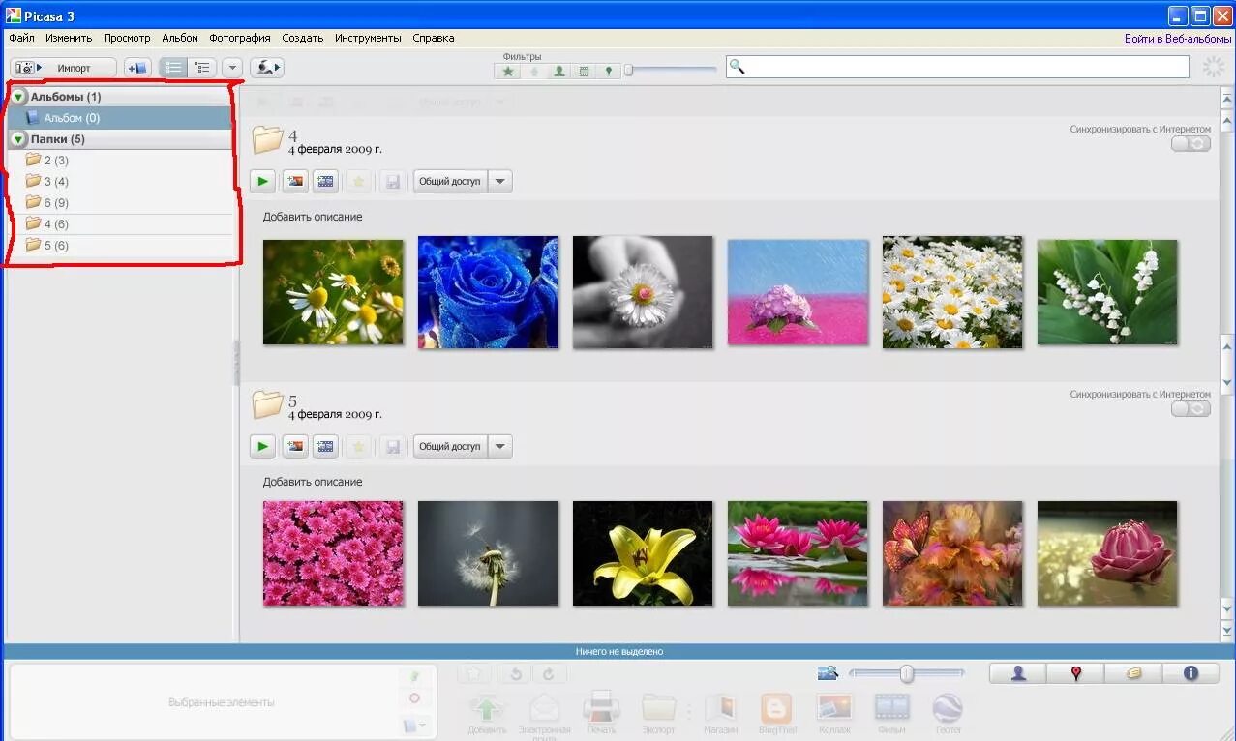The height and width of the screenshot is (741, 1236).
Task: Switch to flat folder list view
Action: coord(174,68)
